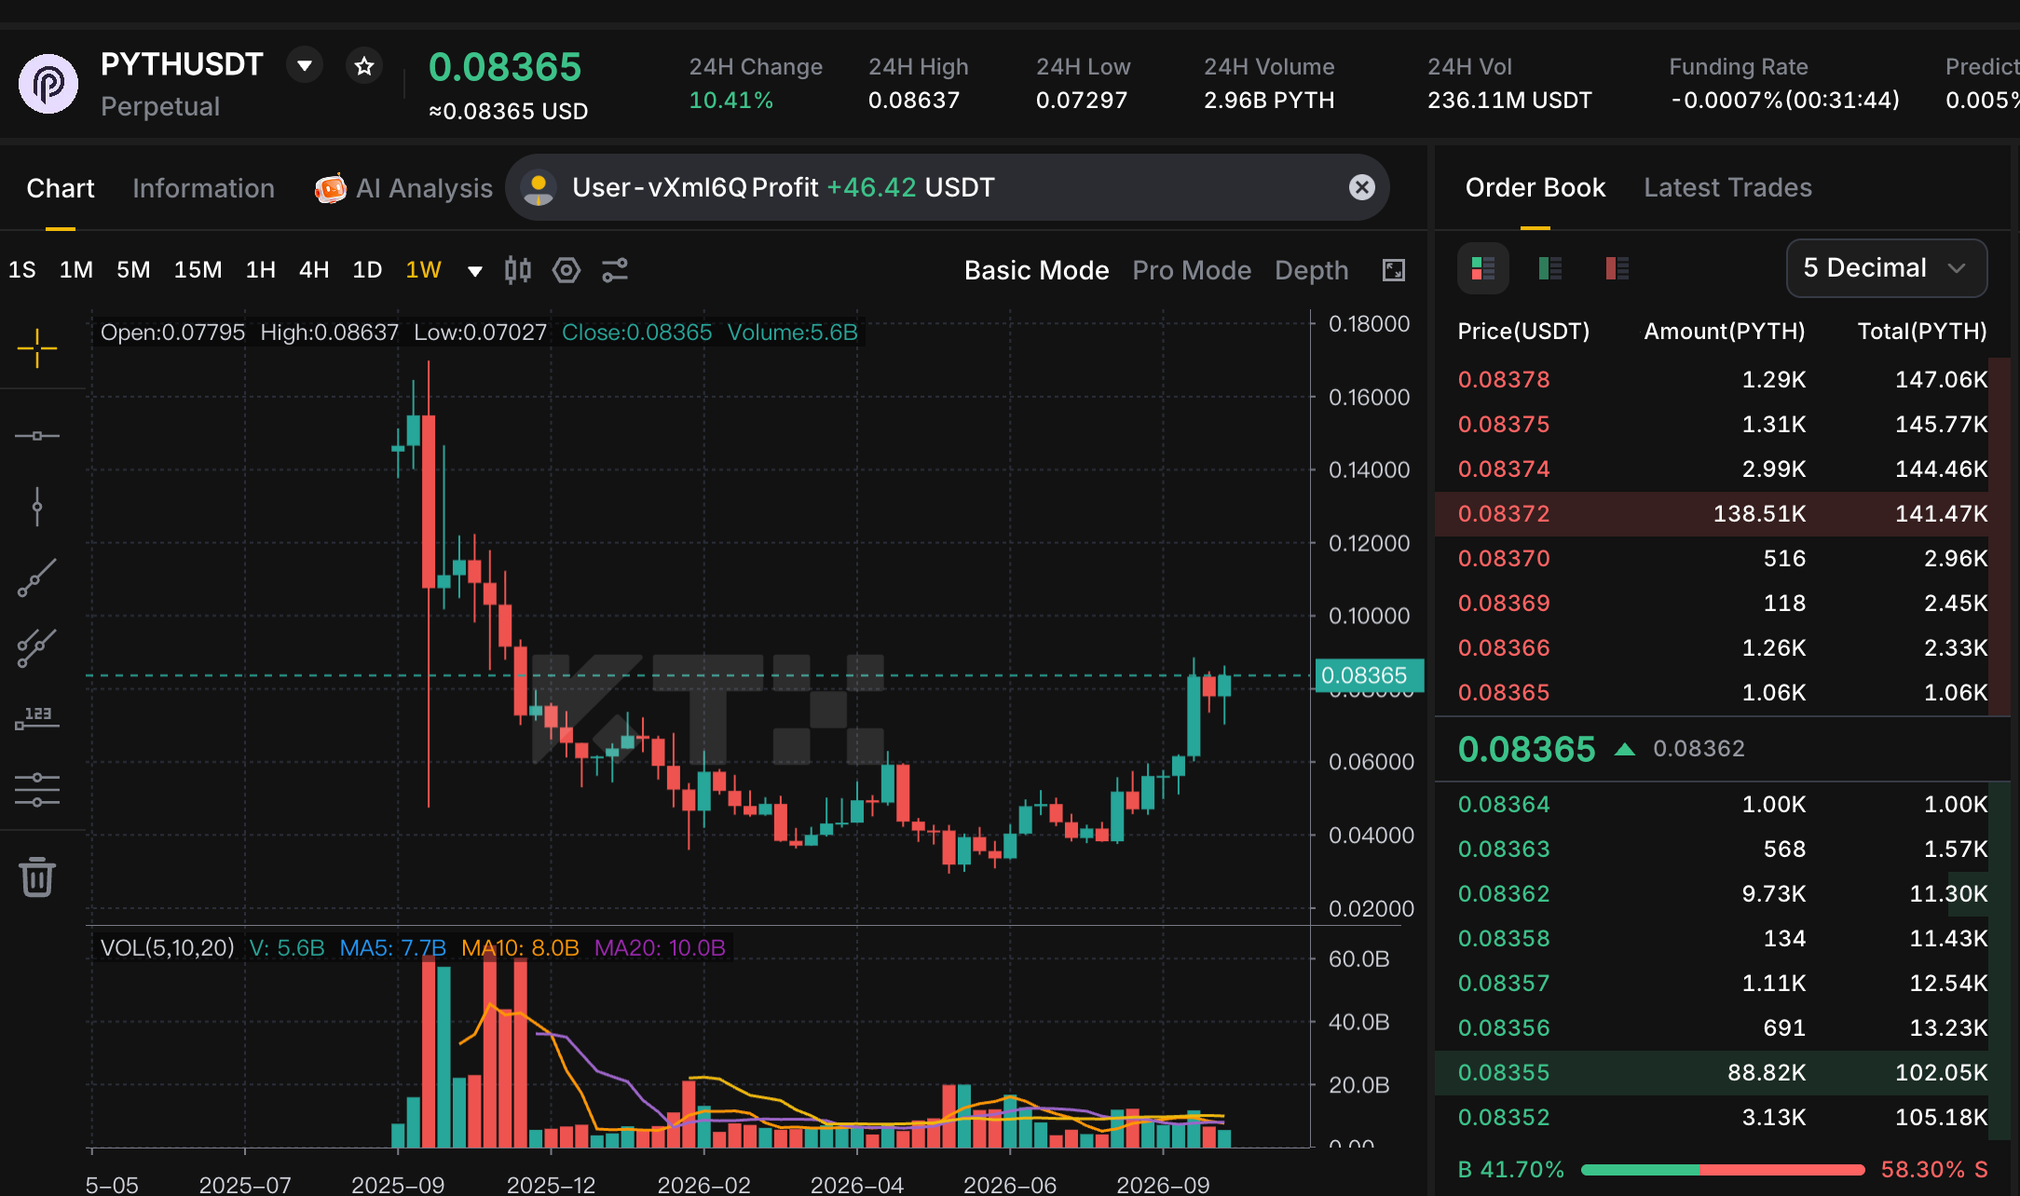The image size is (2020, 1196).
Task: Switch chart to Pro Mode
Action: 1192,270
